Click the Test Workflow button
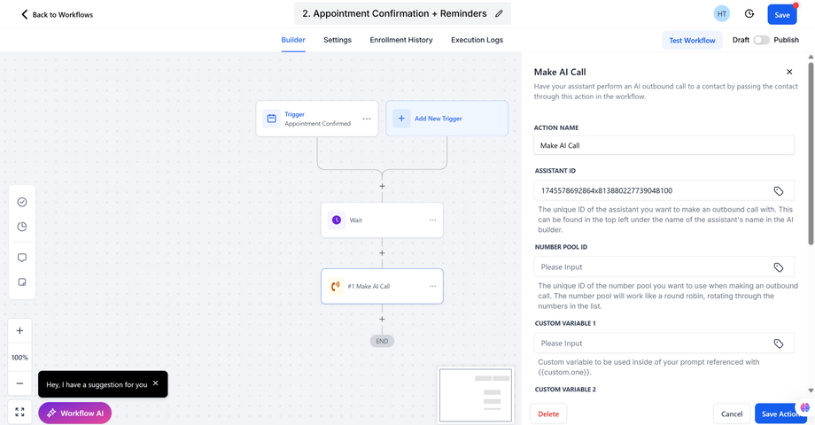 [x=692, y=40]
